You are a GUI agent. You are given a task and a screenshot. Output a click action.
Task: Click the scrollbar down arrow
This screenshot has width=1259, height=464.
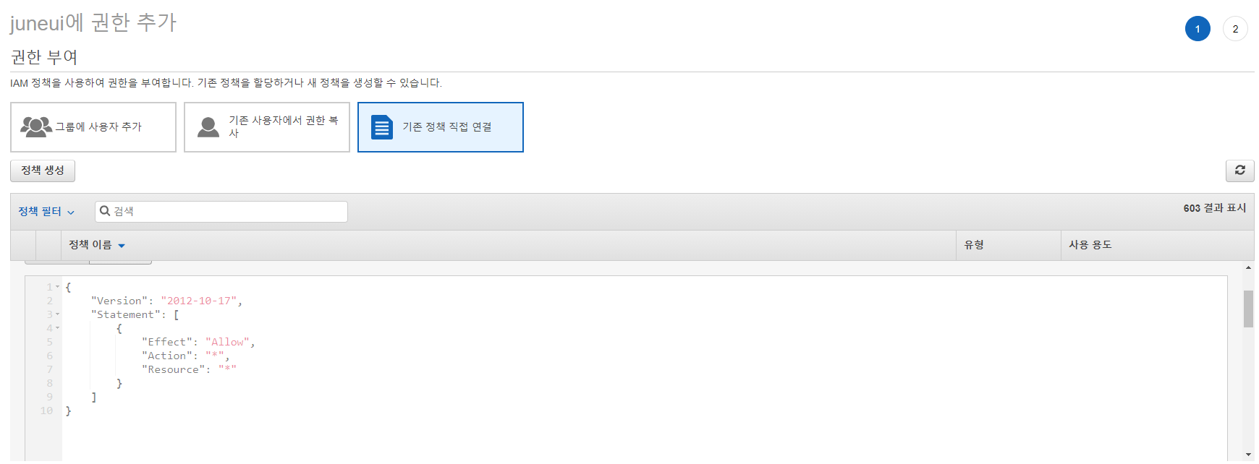pyautogui.click(x=1248, y=455)
